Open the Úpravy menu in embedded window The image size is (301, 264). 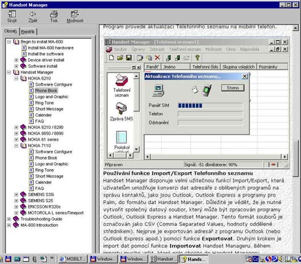[138, 49]
